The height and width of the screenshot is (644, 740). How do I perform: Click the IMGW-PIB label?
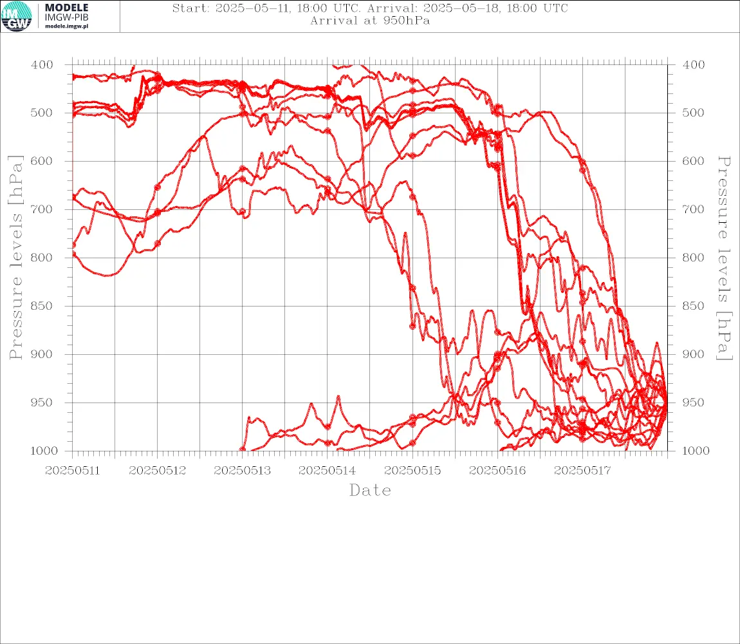coord(66,17)
